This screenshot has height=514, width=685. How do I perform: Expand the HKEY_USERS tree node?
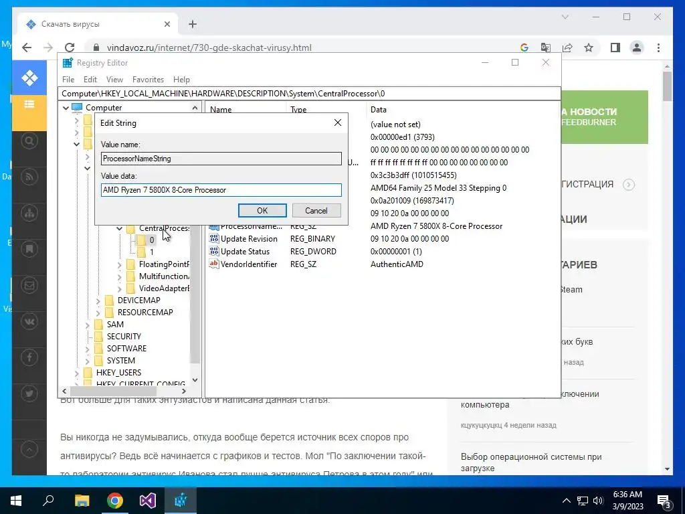pos(76,373)
